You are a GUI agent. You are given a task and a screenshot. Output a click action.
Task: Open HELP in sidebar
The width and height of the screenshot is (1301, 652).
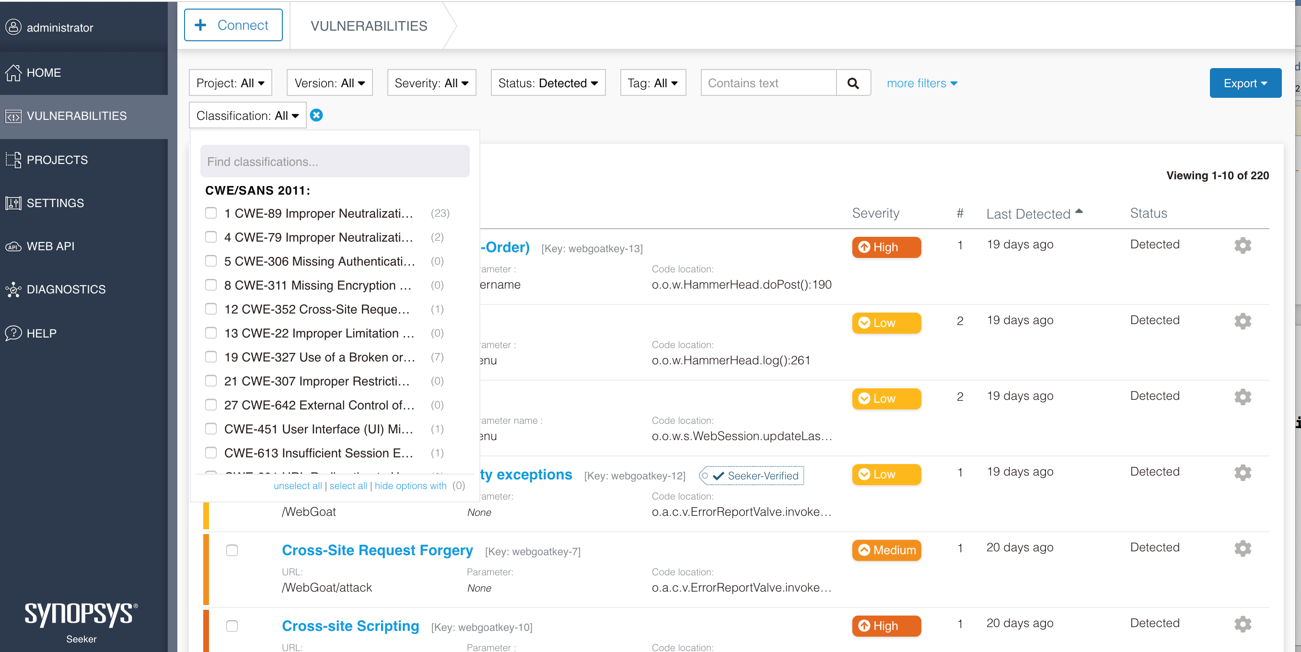click(84, 333)
